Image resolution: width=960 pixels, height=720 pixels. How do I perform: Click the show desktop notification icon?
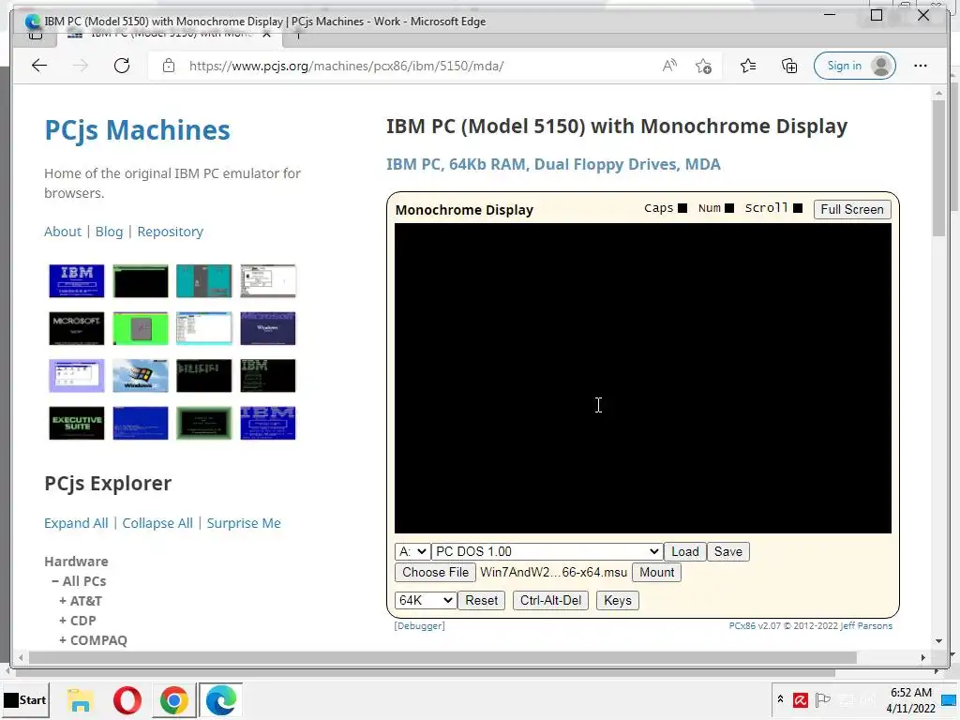tap(949, 700)
